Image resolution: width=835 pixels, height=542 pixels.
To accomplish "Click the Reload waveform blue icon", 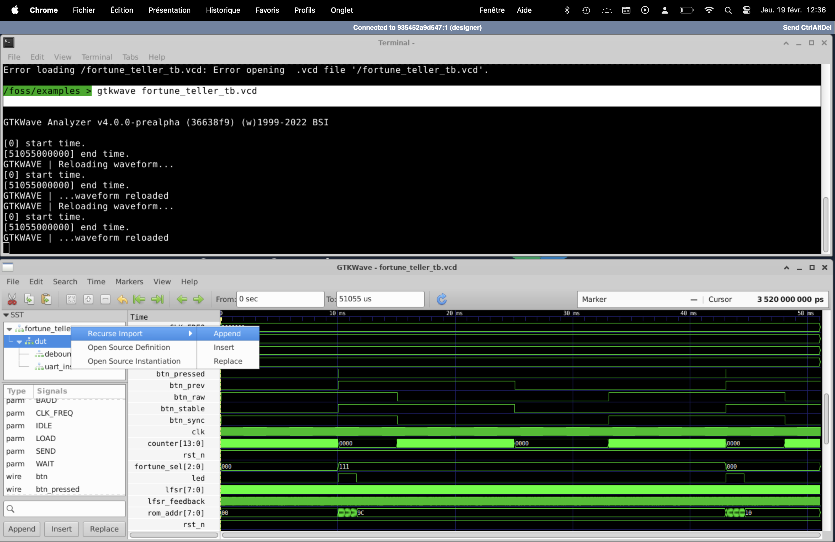I will coord(442,299).
